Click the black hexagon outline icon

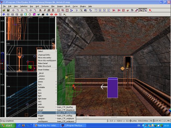point(30,14)
